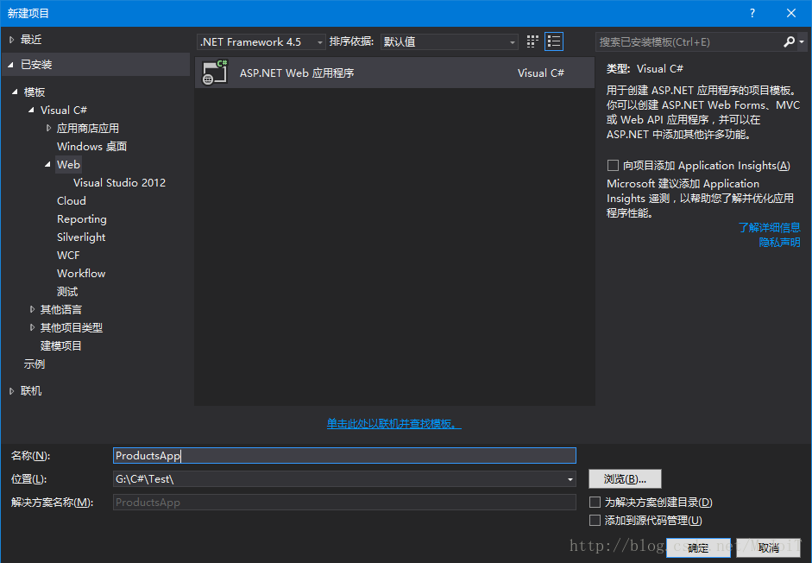812x563 pixels.
Task: Select Visual Studio 2012 subcategory
Action: [119, 182]
